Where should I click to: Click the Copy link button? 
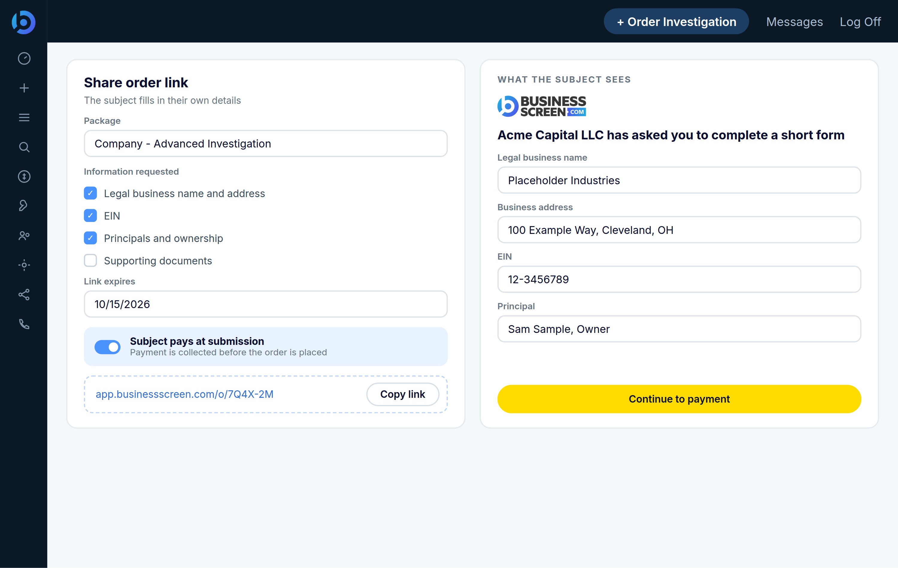[402, 394]
